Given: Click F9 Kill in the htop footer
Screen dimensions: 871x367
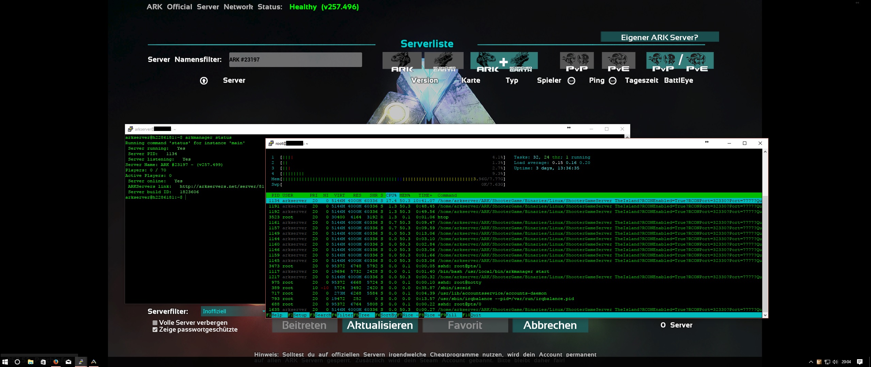Looking at the screenshot, I should (x=451, y=315).
